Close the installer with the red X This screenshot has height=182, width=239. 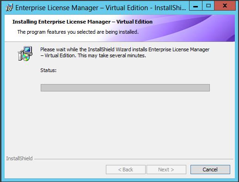(x=225, y=6)
